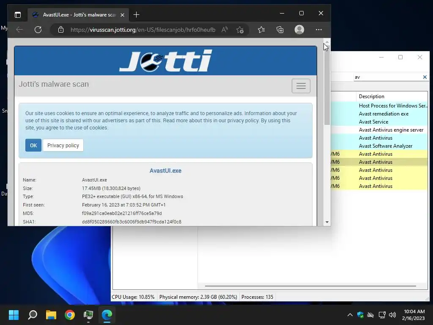View site information lock icon
The image size is (433, 325).
point(61,30)
